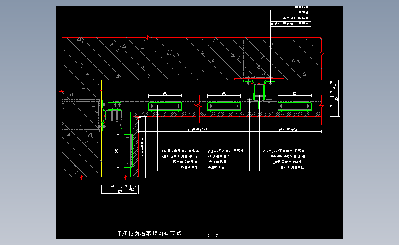Screen dimensions: 399x245
Task: Select the scale label S 1:5
Action: pos(213,235)
